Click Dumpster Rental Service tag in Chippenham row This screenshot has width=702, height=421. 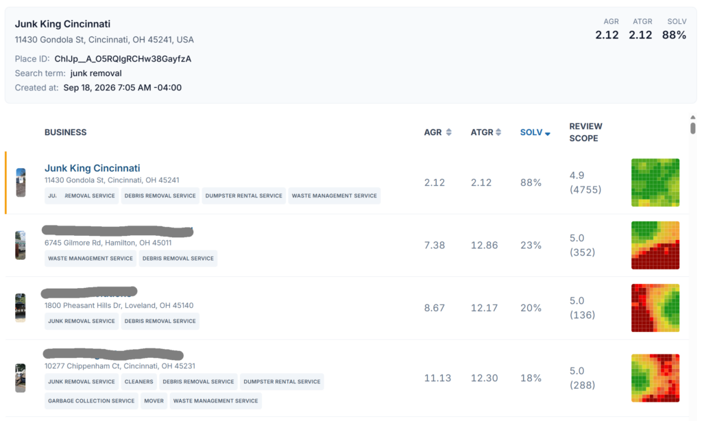[x=282, y=382]
